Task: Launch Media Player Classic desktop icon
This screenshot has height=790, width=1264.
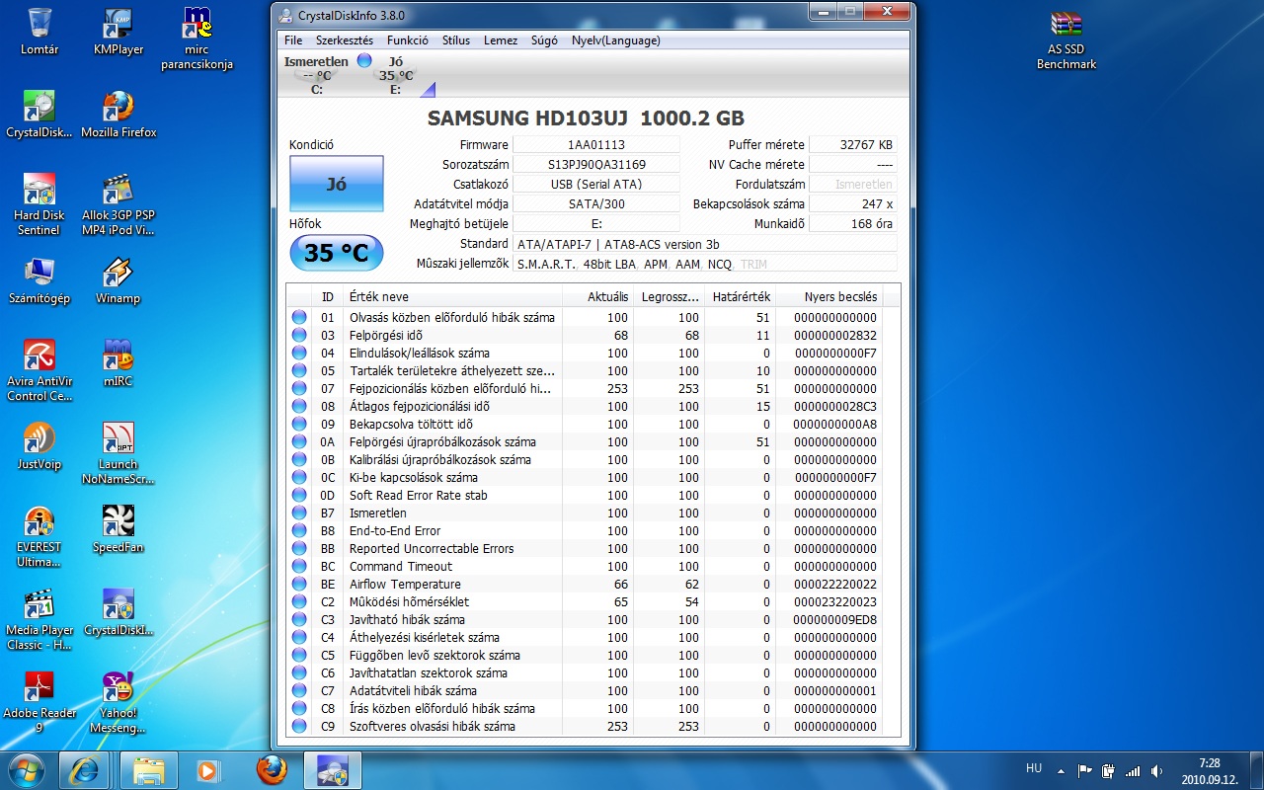Action: (x=39, y=619)
